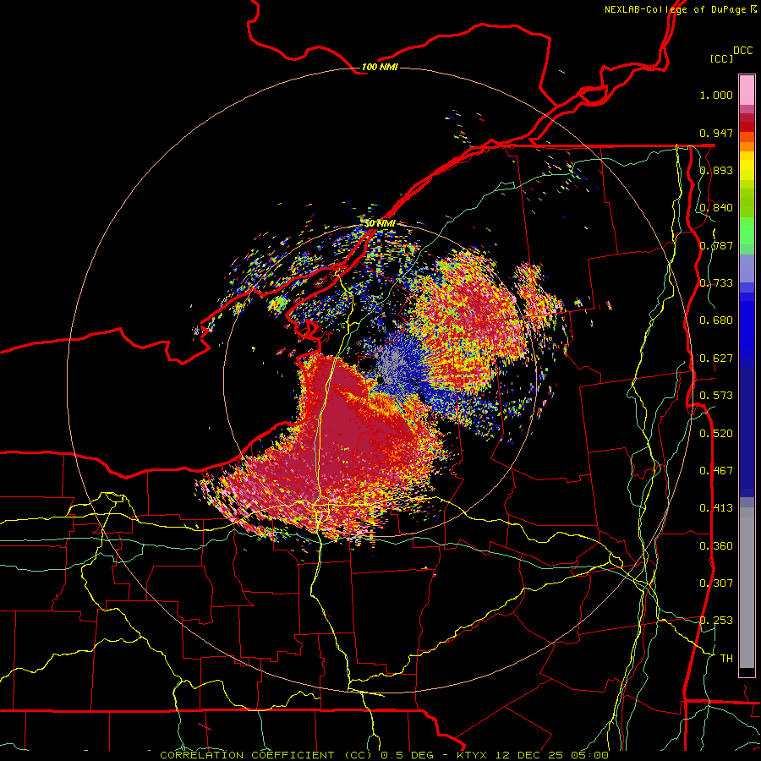761x761 pixels.
Task: Click the 100 NMI range ring label
Action: [x=380, y=67]
